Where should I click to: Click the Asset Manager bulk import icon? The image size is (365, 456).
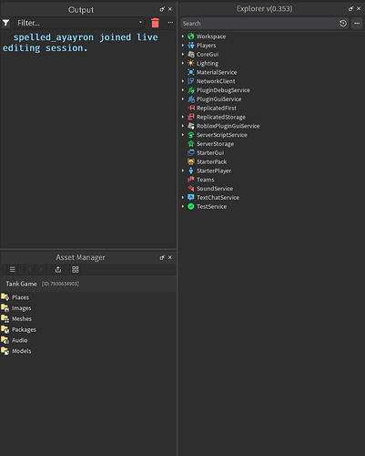[58, 269]
